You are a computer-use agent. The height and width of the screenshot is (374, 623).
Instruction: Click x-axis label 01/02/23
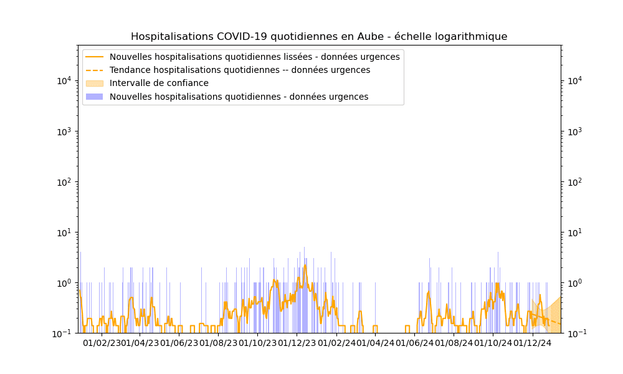coord(102,343)
